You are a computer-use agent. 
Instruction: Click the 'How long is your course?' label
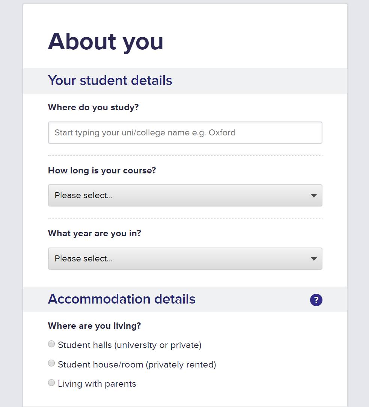(x=102, y=170)
